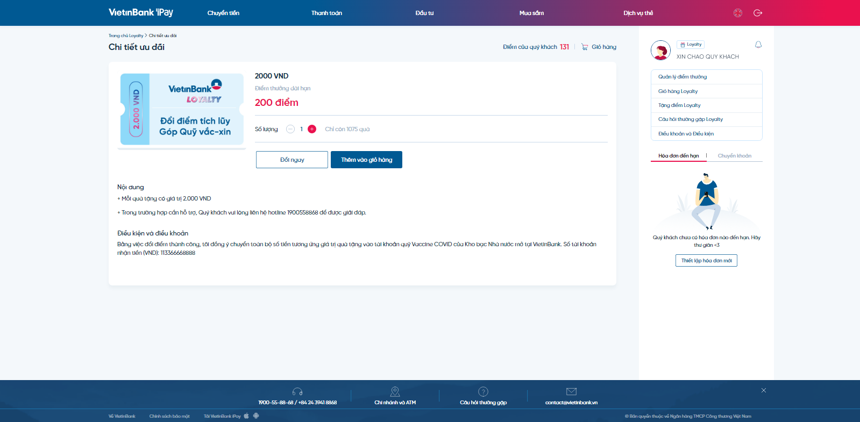Open Câu hỏi thường gặp Loyalty link

coord(707,119)
